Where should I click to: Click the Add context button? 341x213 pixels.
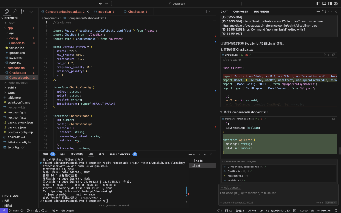coord(230,187)
